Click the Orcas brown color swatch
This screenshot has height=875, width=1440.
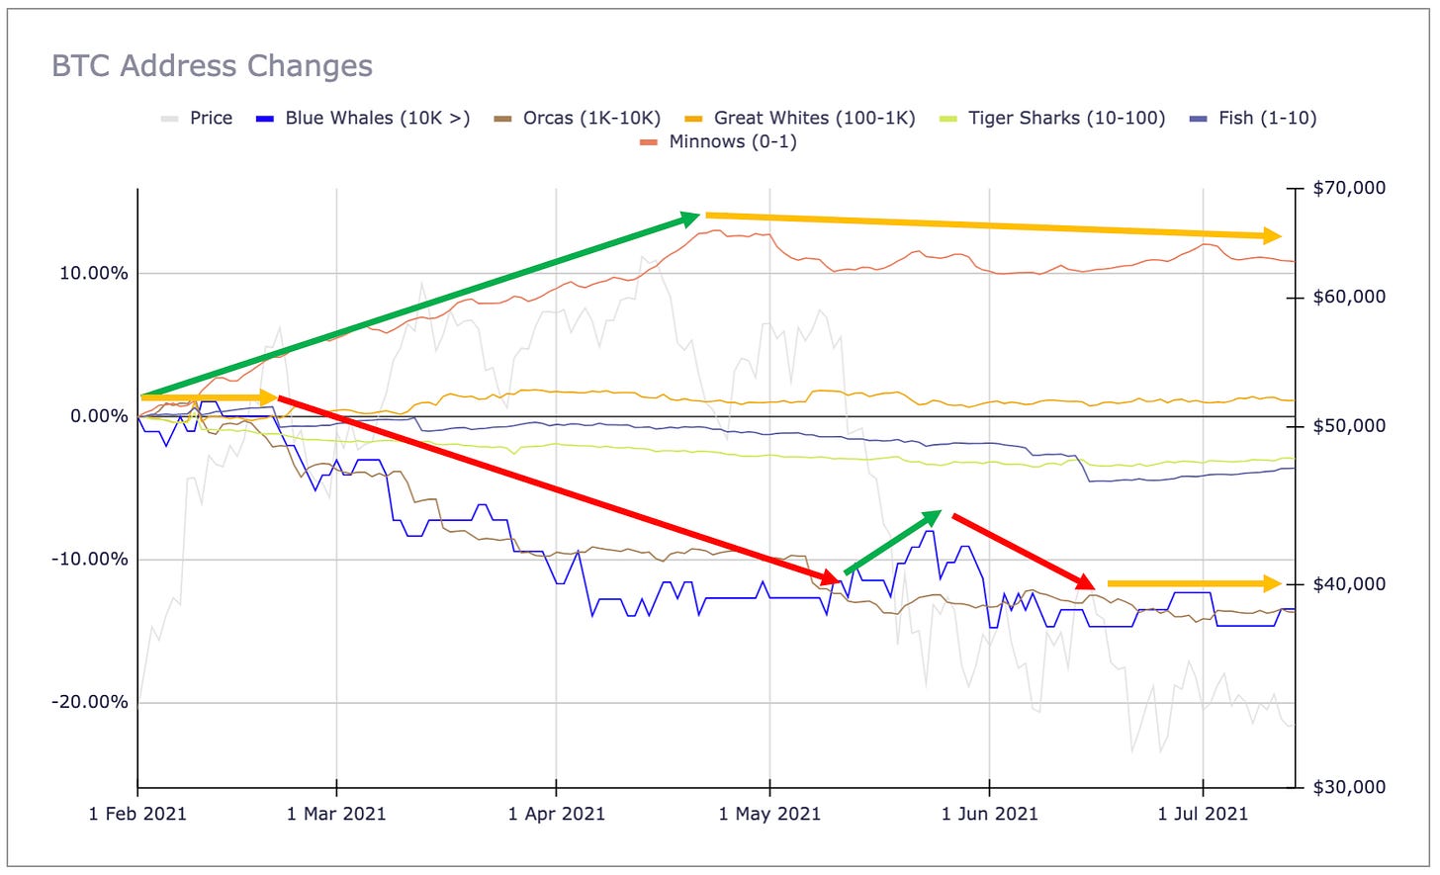(502, 119)
